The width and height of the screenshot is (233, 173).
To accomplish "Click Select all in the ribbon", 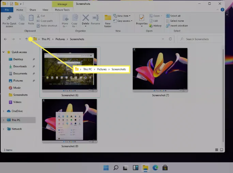I will pyautogui.click(x=175, y=16).
